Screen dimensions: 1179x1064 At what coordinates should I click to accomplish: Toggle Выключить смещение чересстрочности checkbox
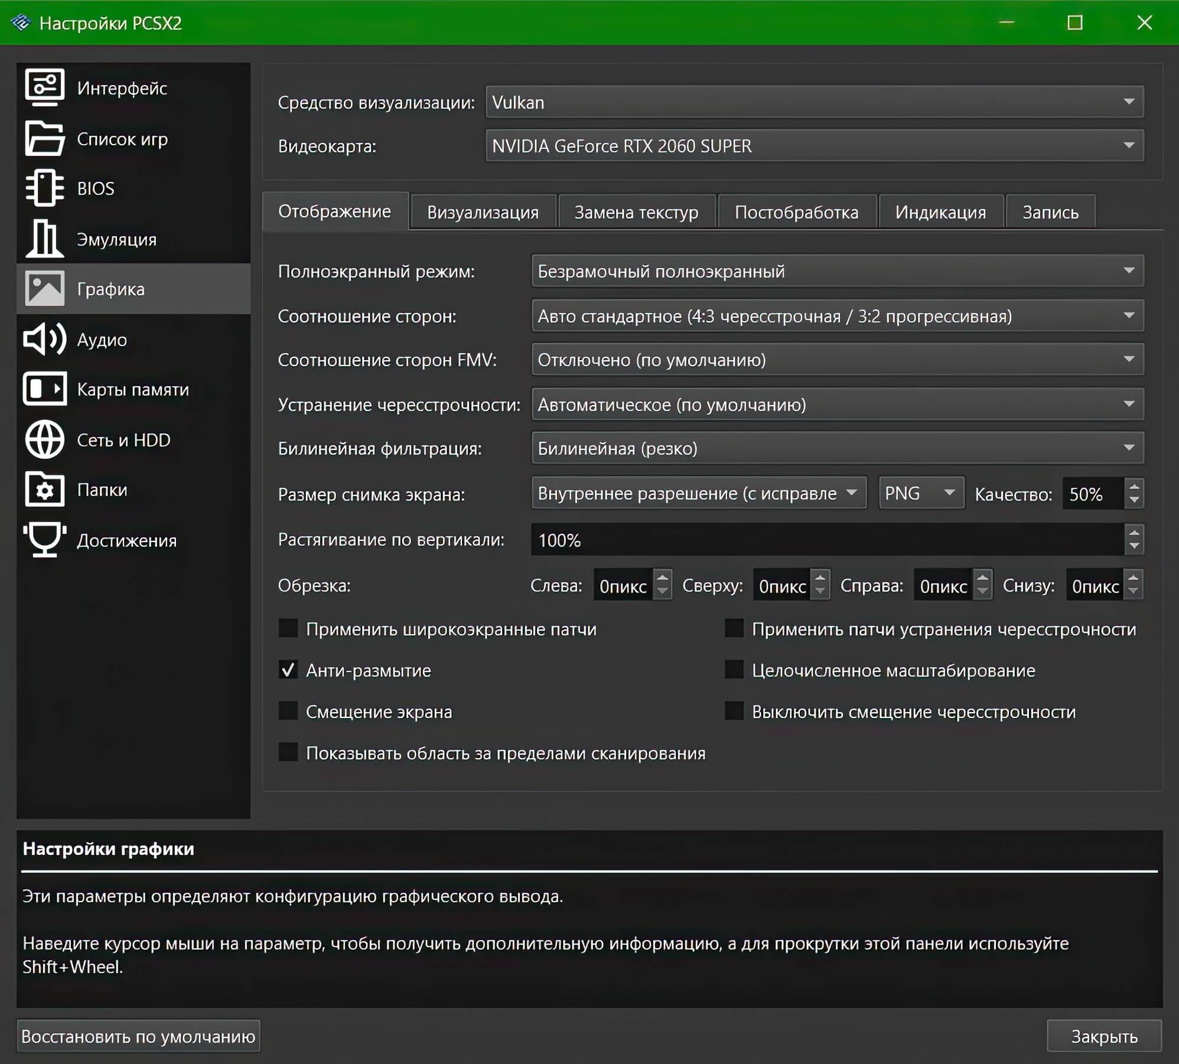click(734, 711)
